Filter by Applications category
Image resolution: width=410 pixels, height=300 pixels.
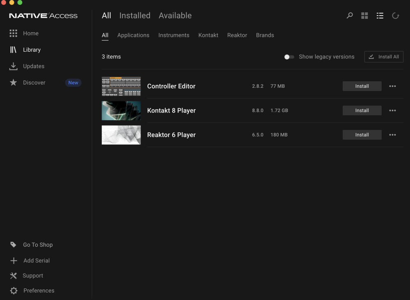click(133, 35)
